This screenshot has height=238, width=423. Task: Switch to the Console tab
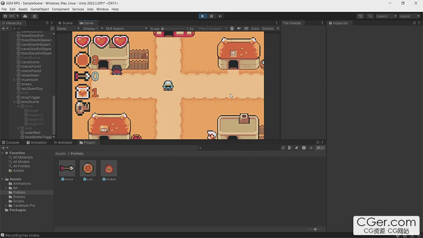coord(11,142)
